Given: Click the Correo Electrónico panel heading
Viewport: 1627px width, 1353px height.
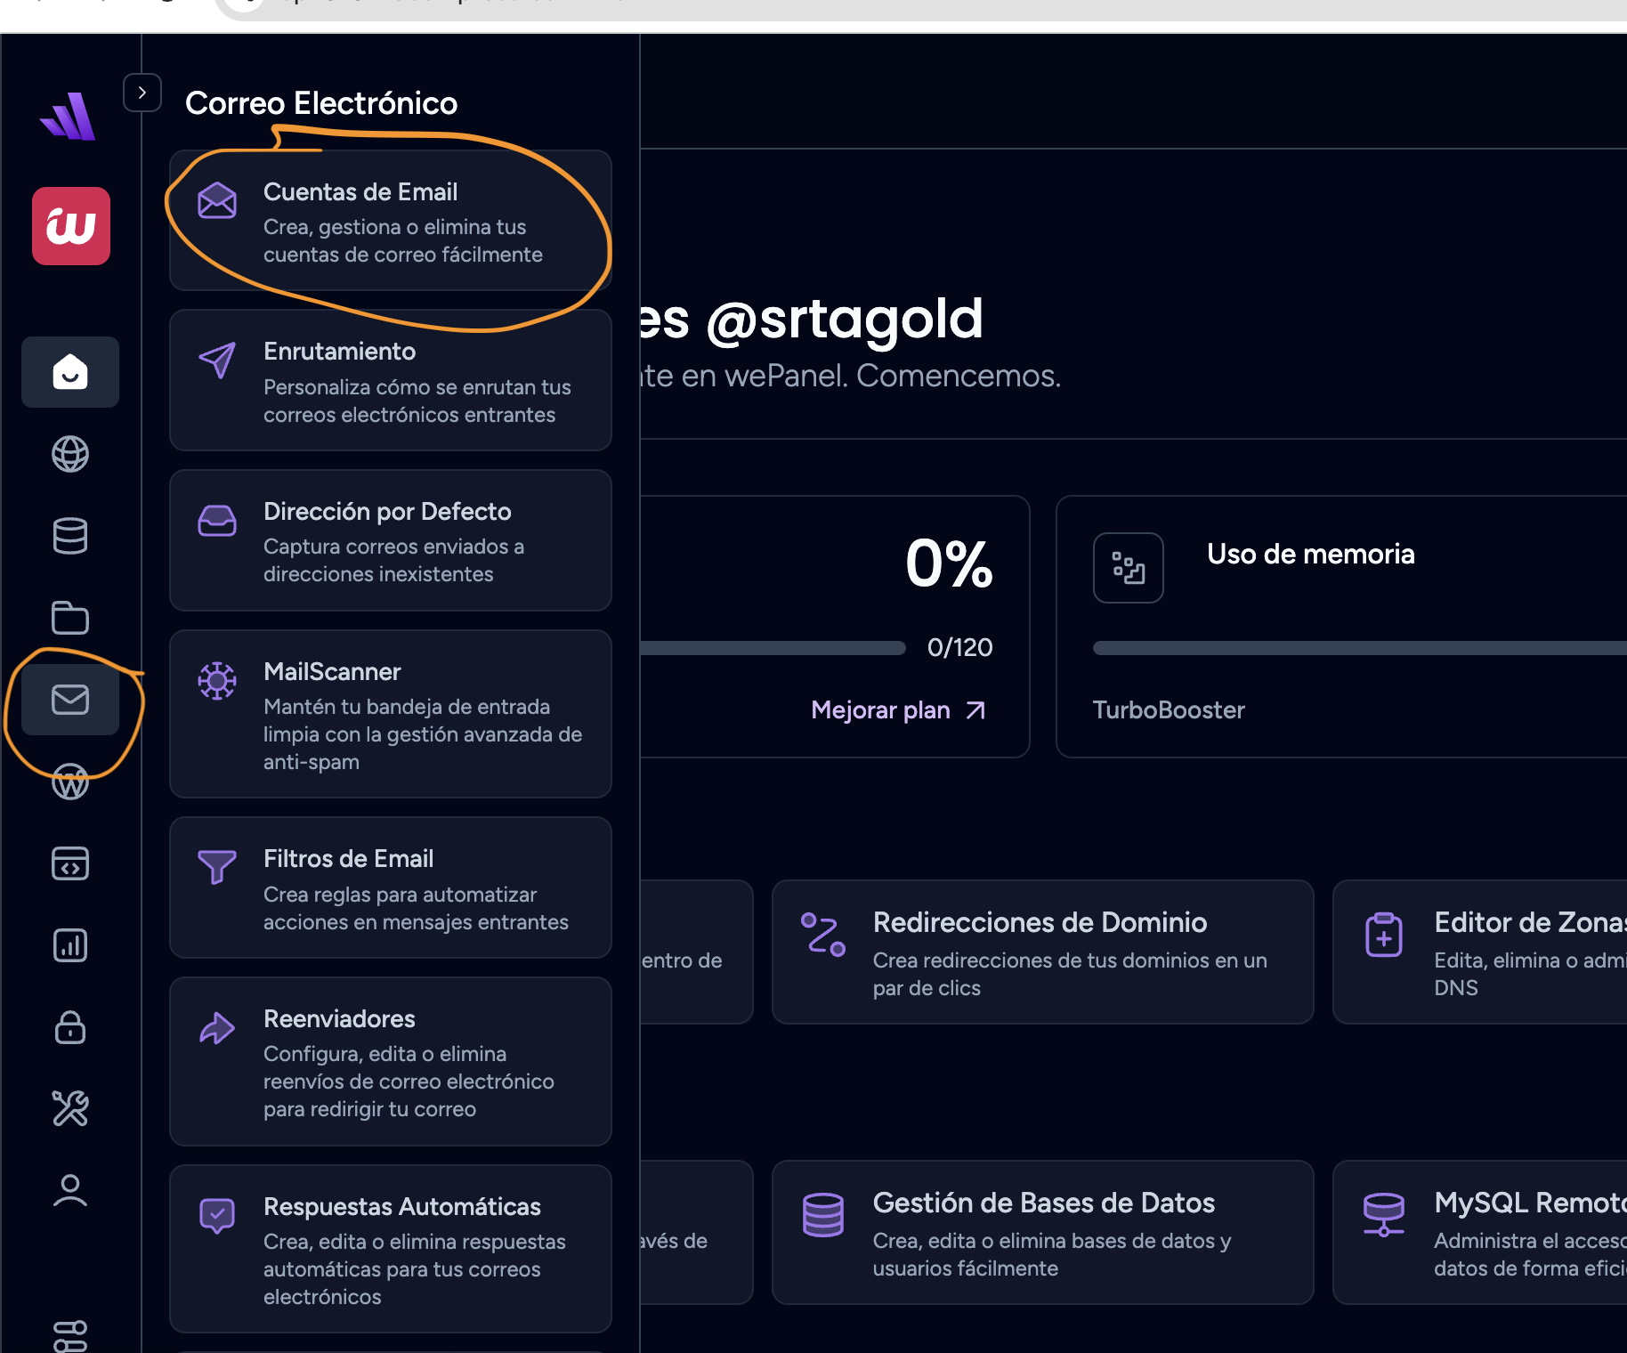Looking at the screenshot, I should [x=321, y=103].
